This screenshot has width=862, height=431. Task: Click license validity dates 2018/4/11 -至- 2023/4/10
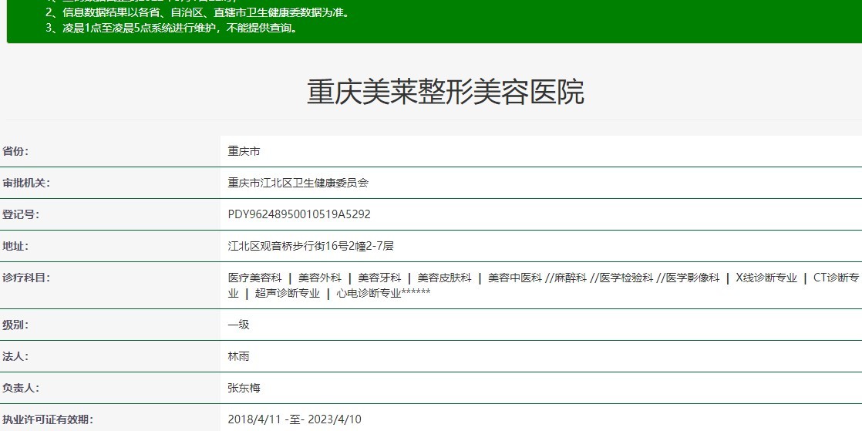point(295,419)
